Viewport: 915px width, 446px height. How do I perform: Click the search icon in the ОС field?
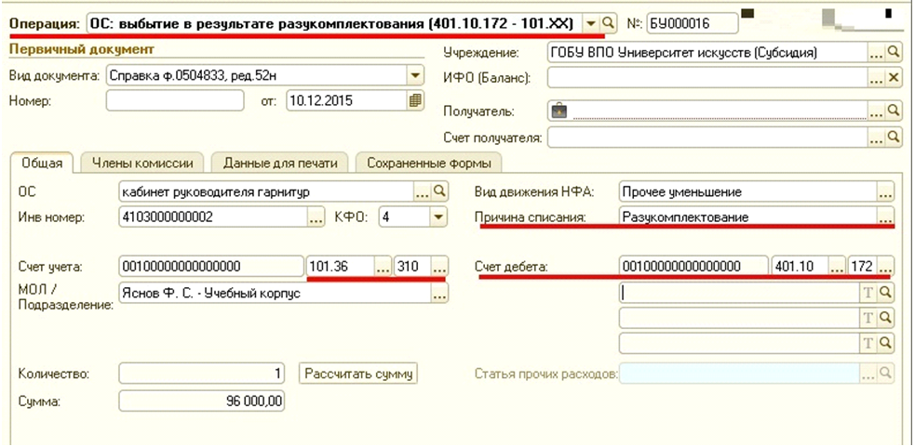coord(438,192)
